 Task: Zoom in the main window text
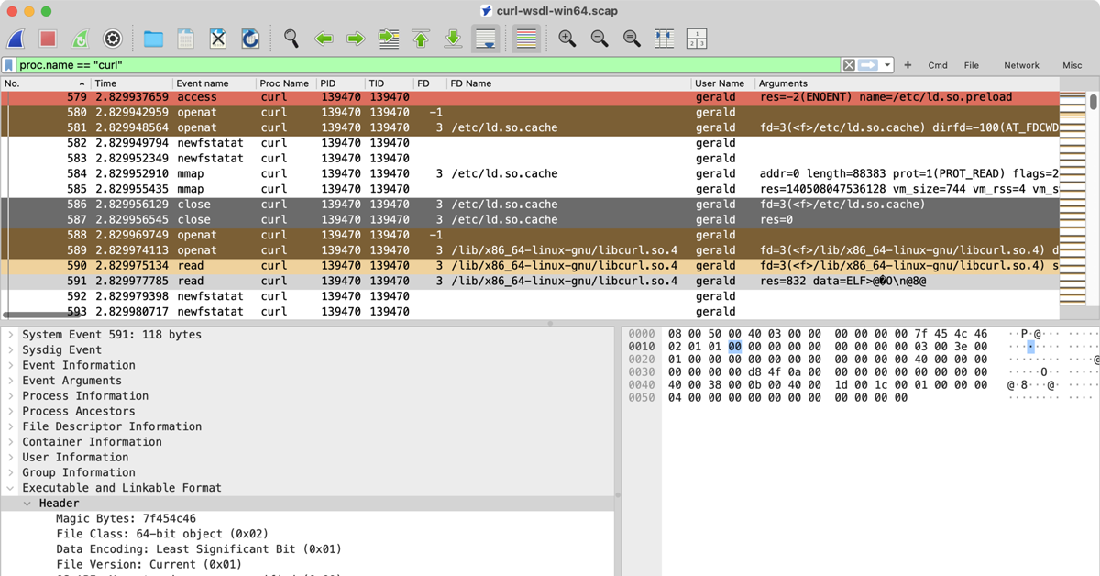tap(567, 39)
